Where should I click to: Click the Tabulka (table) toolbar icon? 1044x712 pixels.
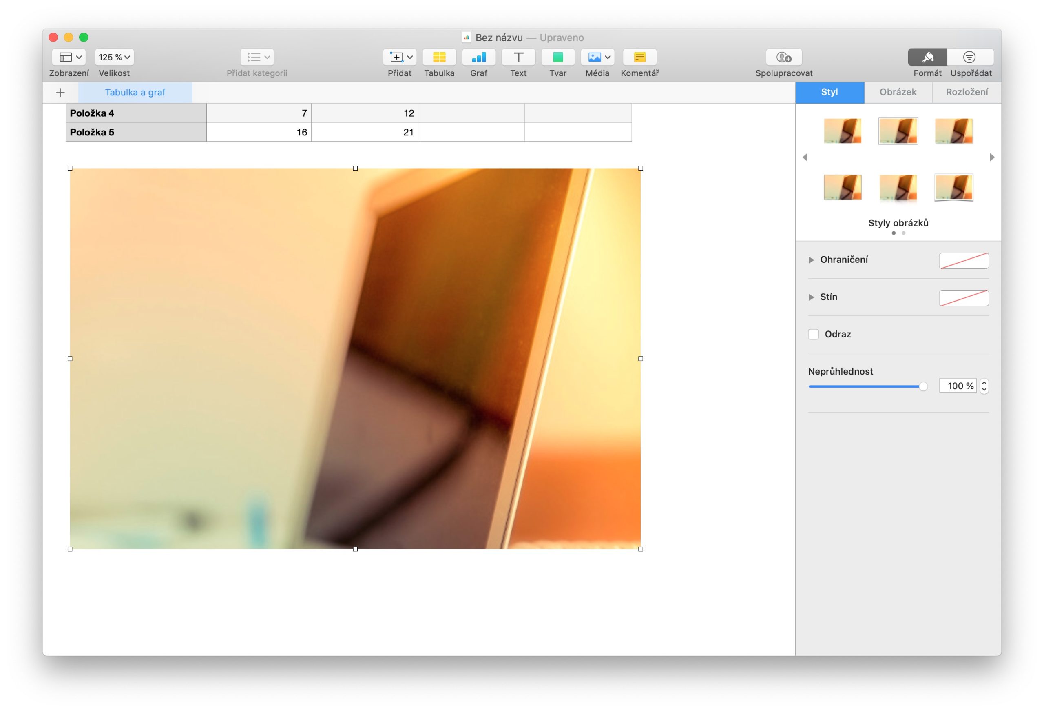(439, 57)
